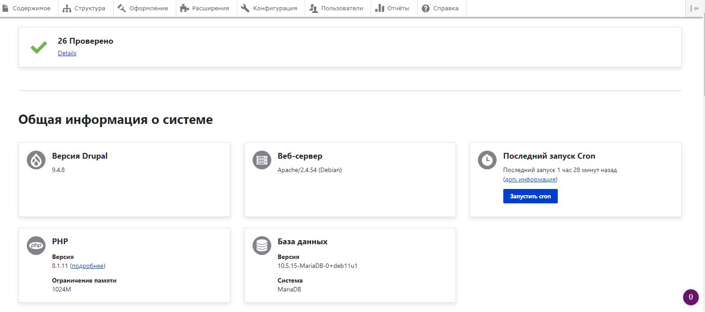Screen dimensions: 705x312
Task: Click the Запустить cron button
Action: (x=530, y=196)
